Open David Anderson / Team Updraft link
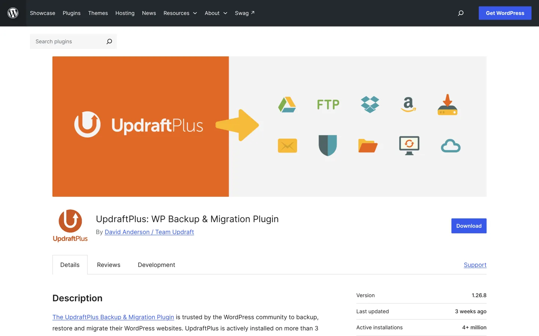This screenshot has width=539, height=336. click(x=149, y=232)
